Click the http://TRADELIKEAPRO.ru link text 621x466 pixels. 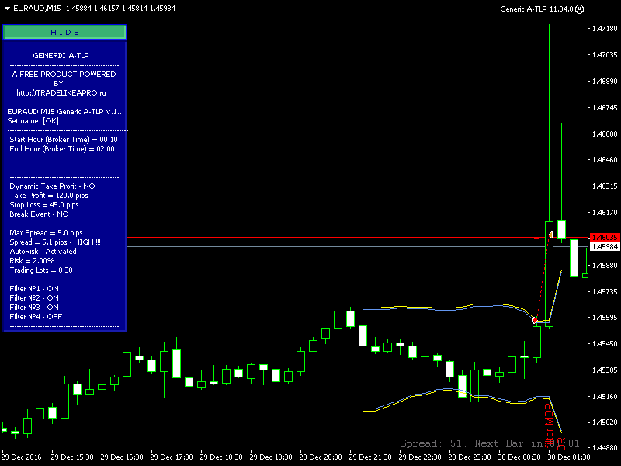pos(61,93)
